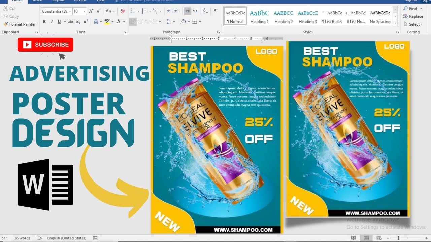Sort text with the A-Z sort icon
The width and height of the screenshot is (431, 242).
[x=205, y=11]
